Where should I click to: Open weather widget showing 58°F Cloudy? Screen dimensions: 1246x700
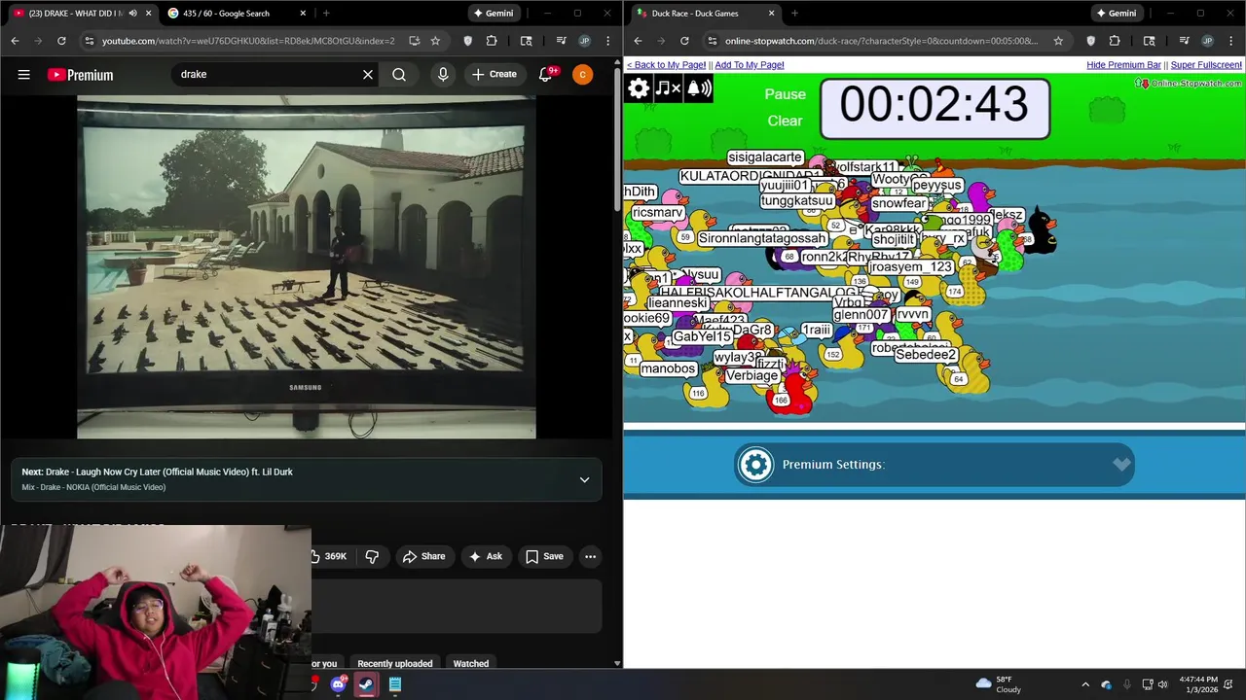point(1001,684)
